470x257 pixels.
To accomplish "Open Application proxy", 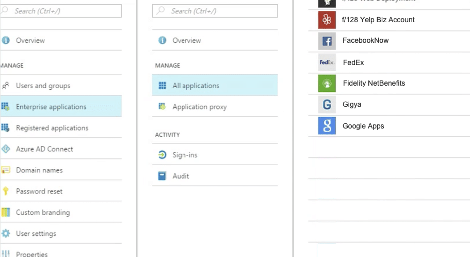I will 215,106.
